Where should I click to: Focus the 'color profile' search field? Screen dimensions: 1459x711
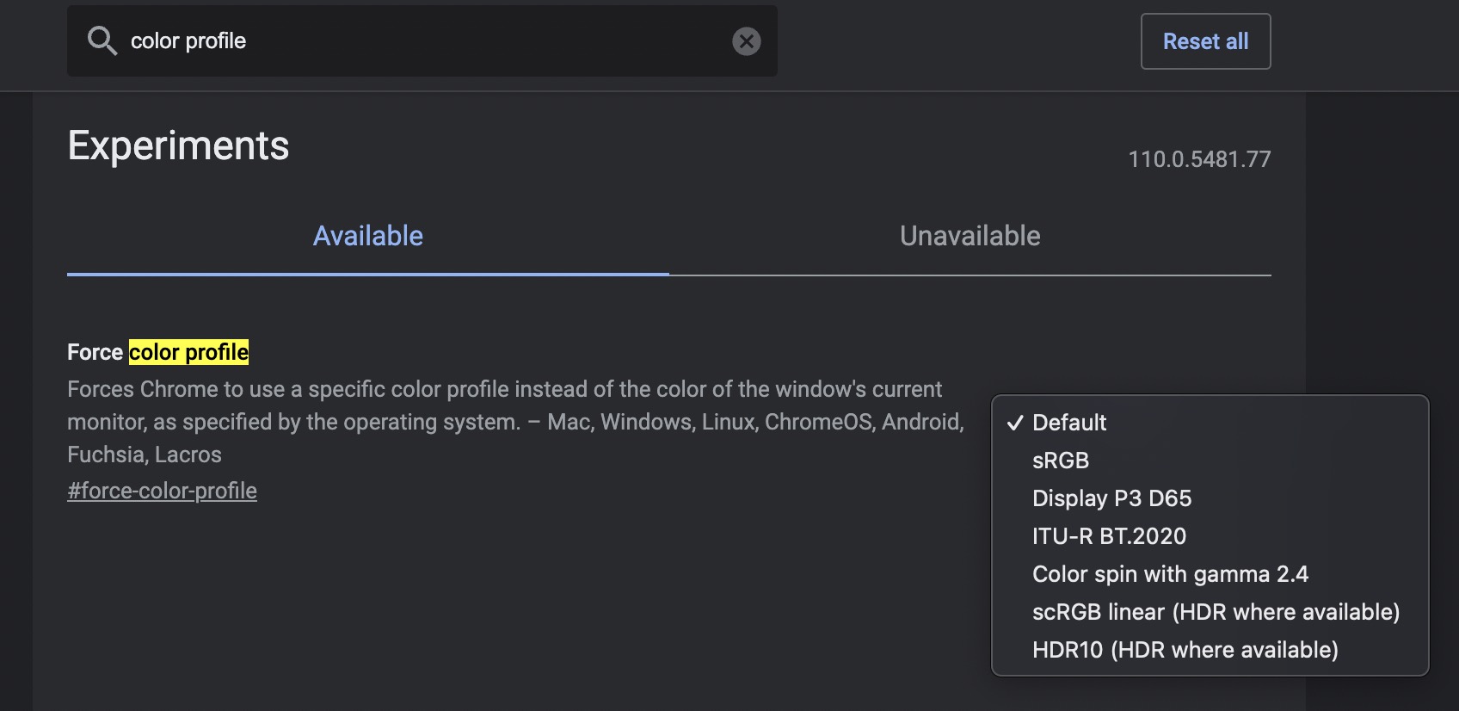coord(422,41)
